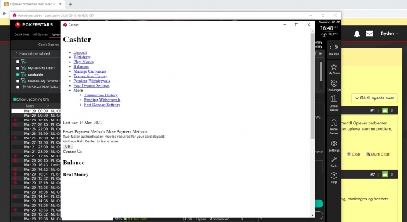
Task: Click filter icon beside tourses favorite
Action: [24, 81]
